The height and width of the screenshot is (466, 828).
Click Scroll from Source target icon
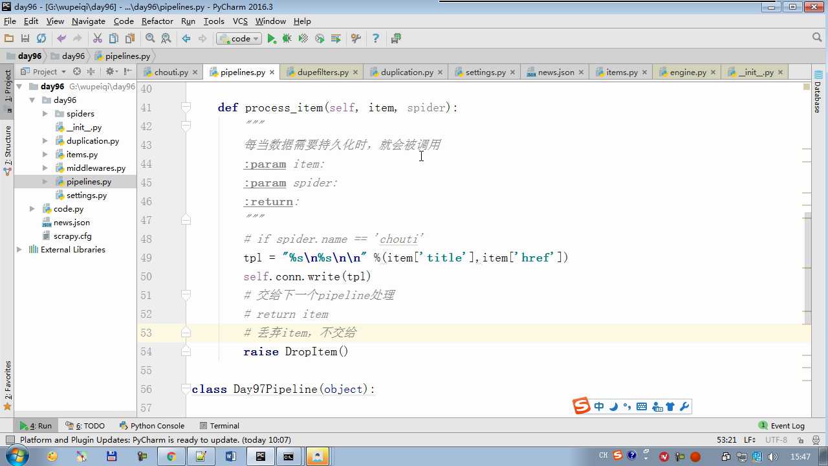click(x=77, y=72)
